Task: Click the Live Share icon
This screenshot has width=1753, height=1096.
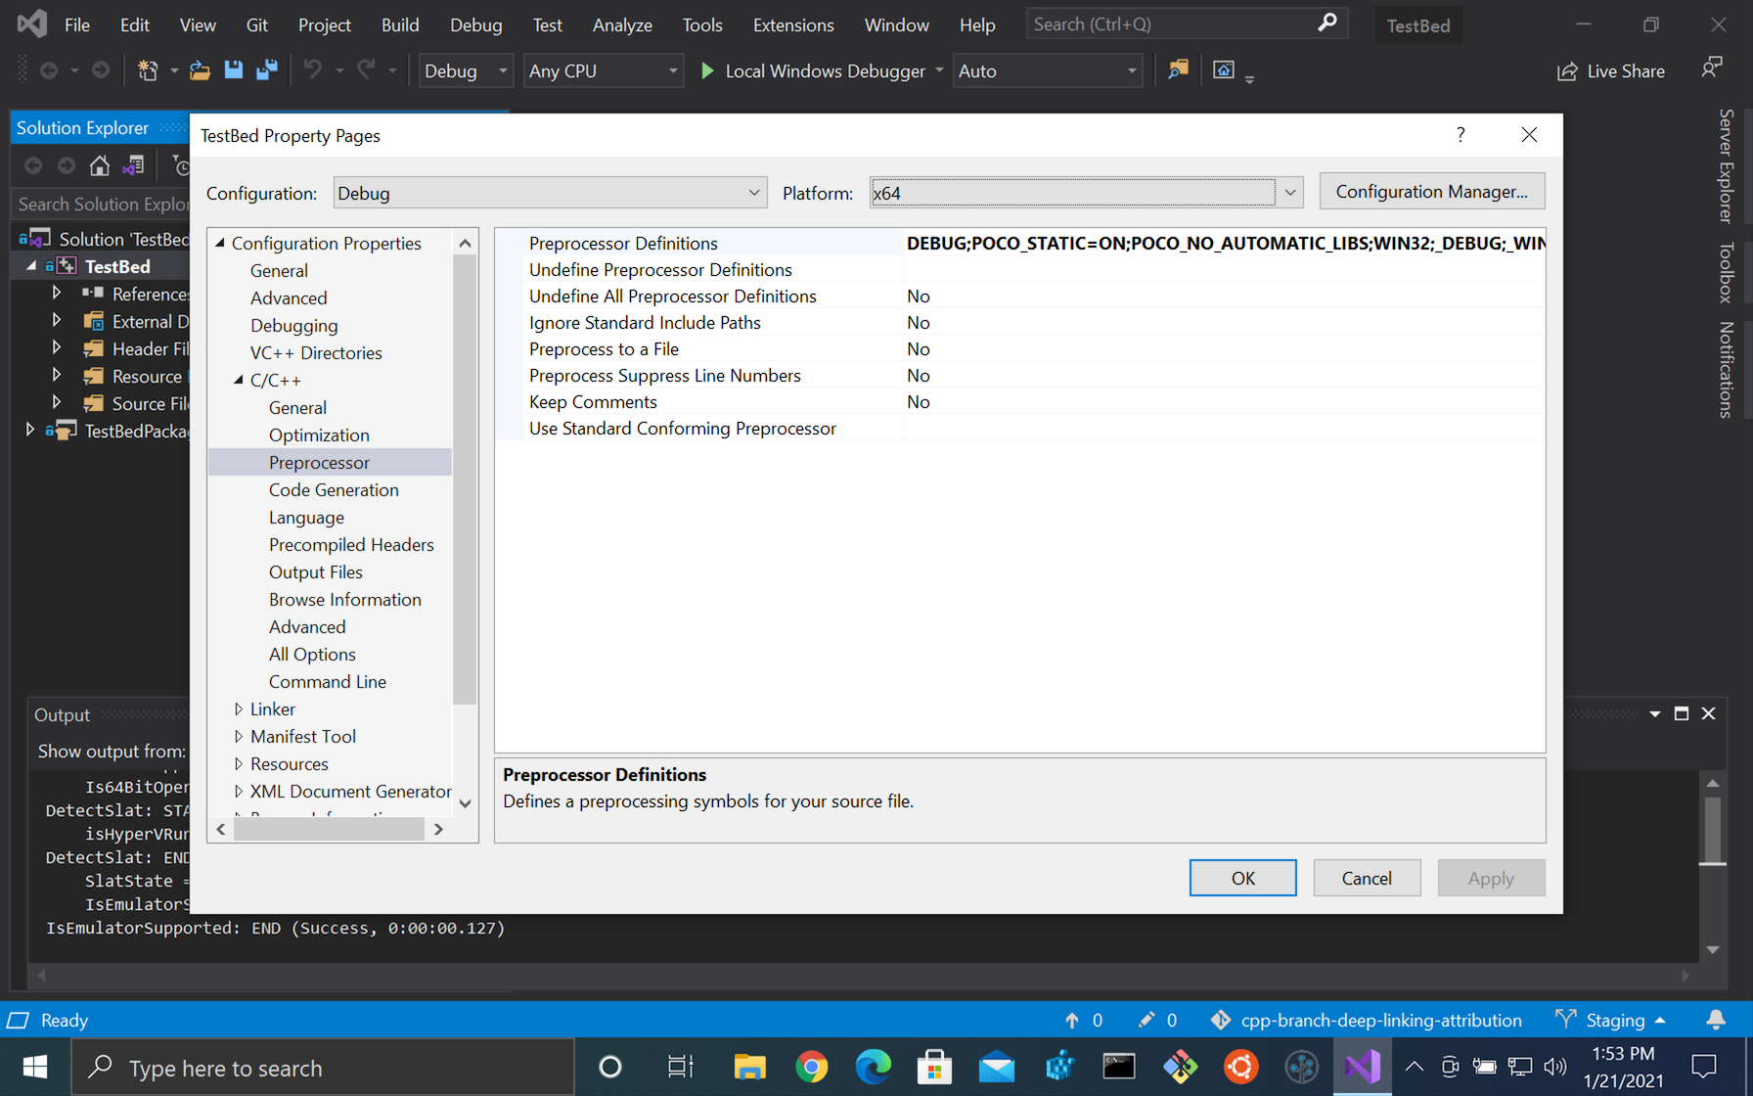Action: 1567,71
